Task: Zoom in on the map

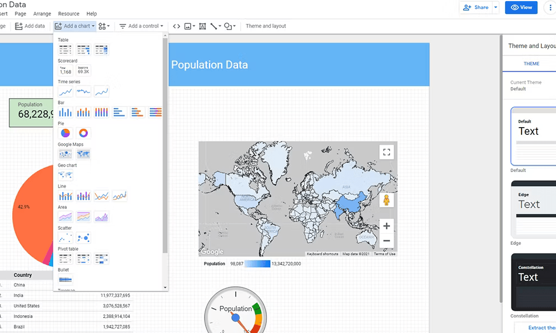Action: pos(386,226)
